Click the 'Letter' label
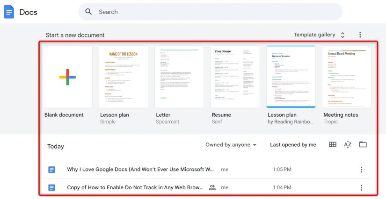 pyautogui.click(x=163, y=115)
